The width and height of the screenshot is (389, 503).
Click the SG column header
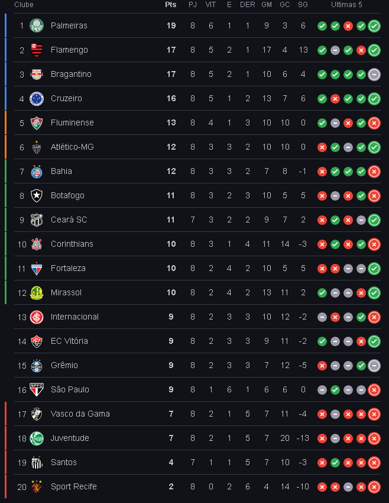303,5
